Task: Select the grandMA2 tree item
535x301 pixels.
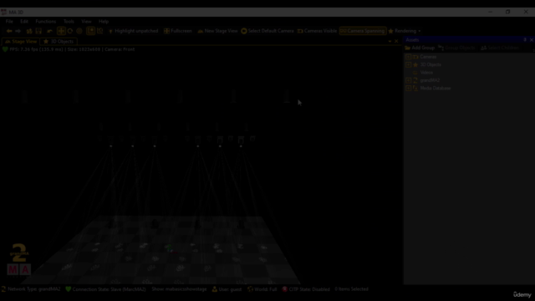Action: [430, 80]
